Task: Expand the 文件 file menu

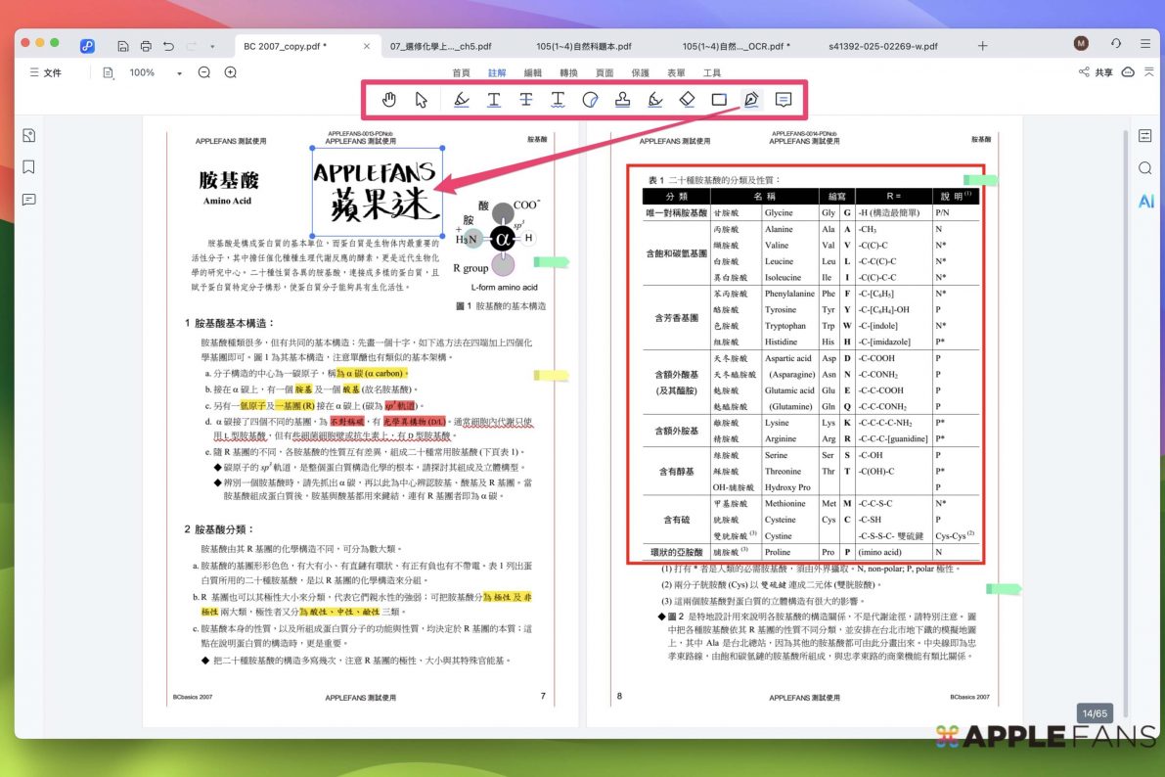Action: (x=46, y=72)
